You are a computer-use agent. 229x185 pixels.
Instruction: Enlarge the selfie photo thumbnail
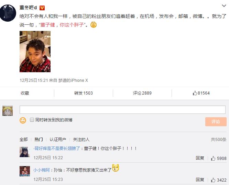(x=35, y=52)
